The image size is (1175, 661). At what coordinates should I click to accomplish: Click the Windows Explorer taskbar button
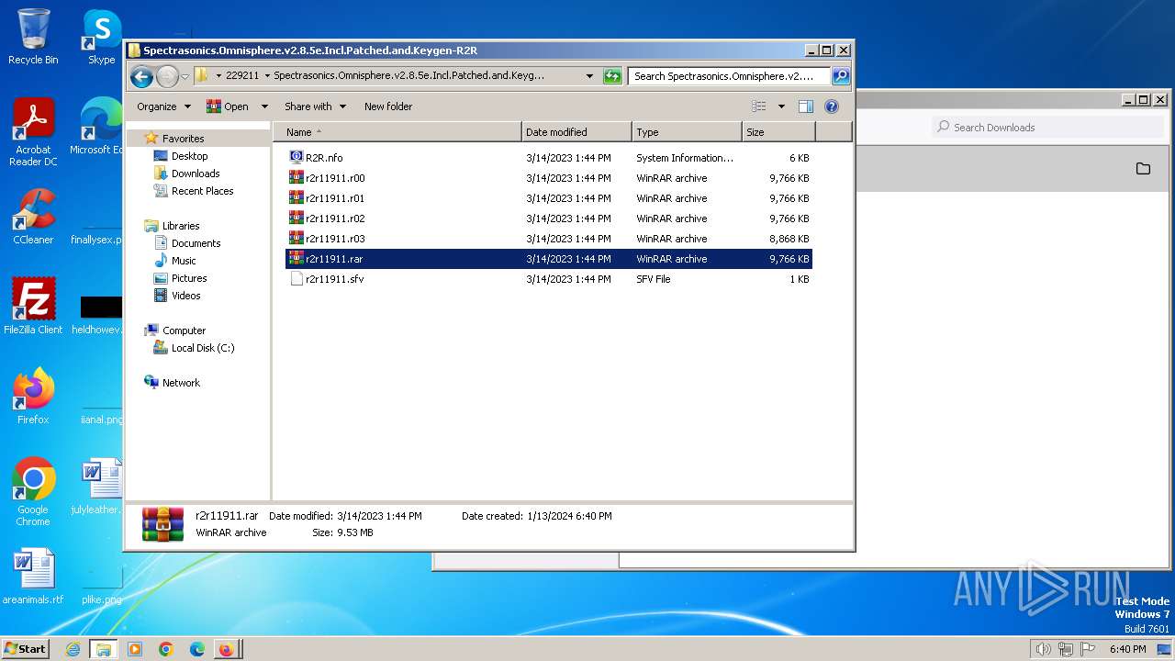tap(104, 649)
